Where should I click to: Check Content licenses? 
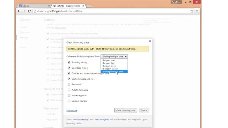coord(69,101)
